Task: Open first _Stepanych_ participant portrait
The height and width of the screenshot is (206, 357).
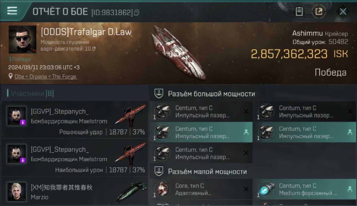Action: 17,116
